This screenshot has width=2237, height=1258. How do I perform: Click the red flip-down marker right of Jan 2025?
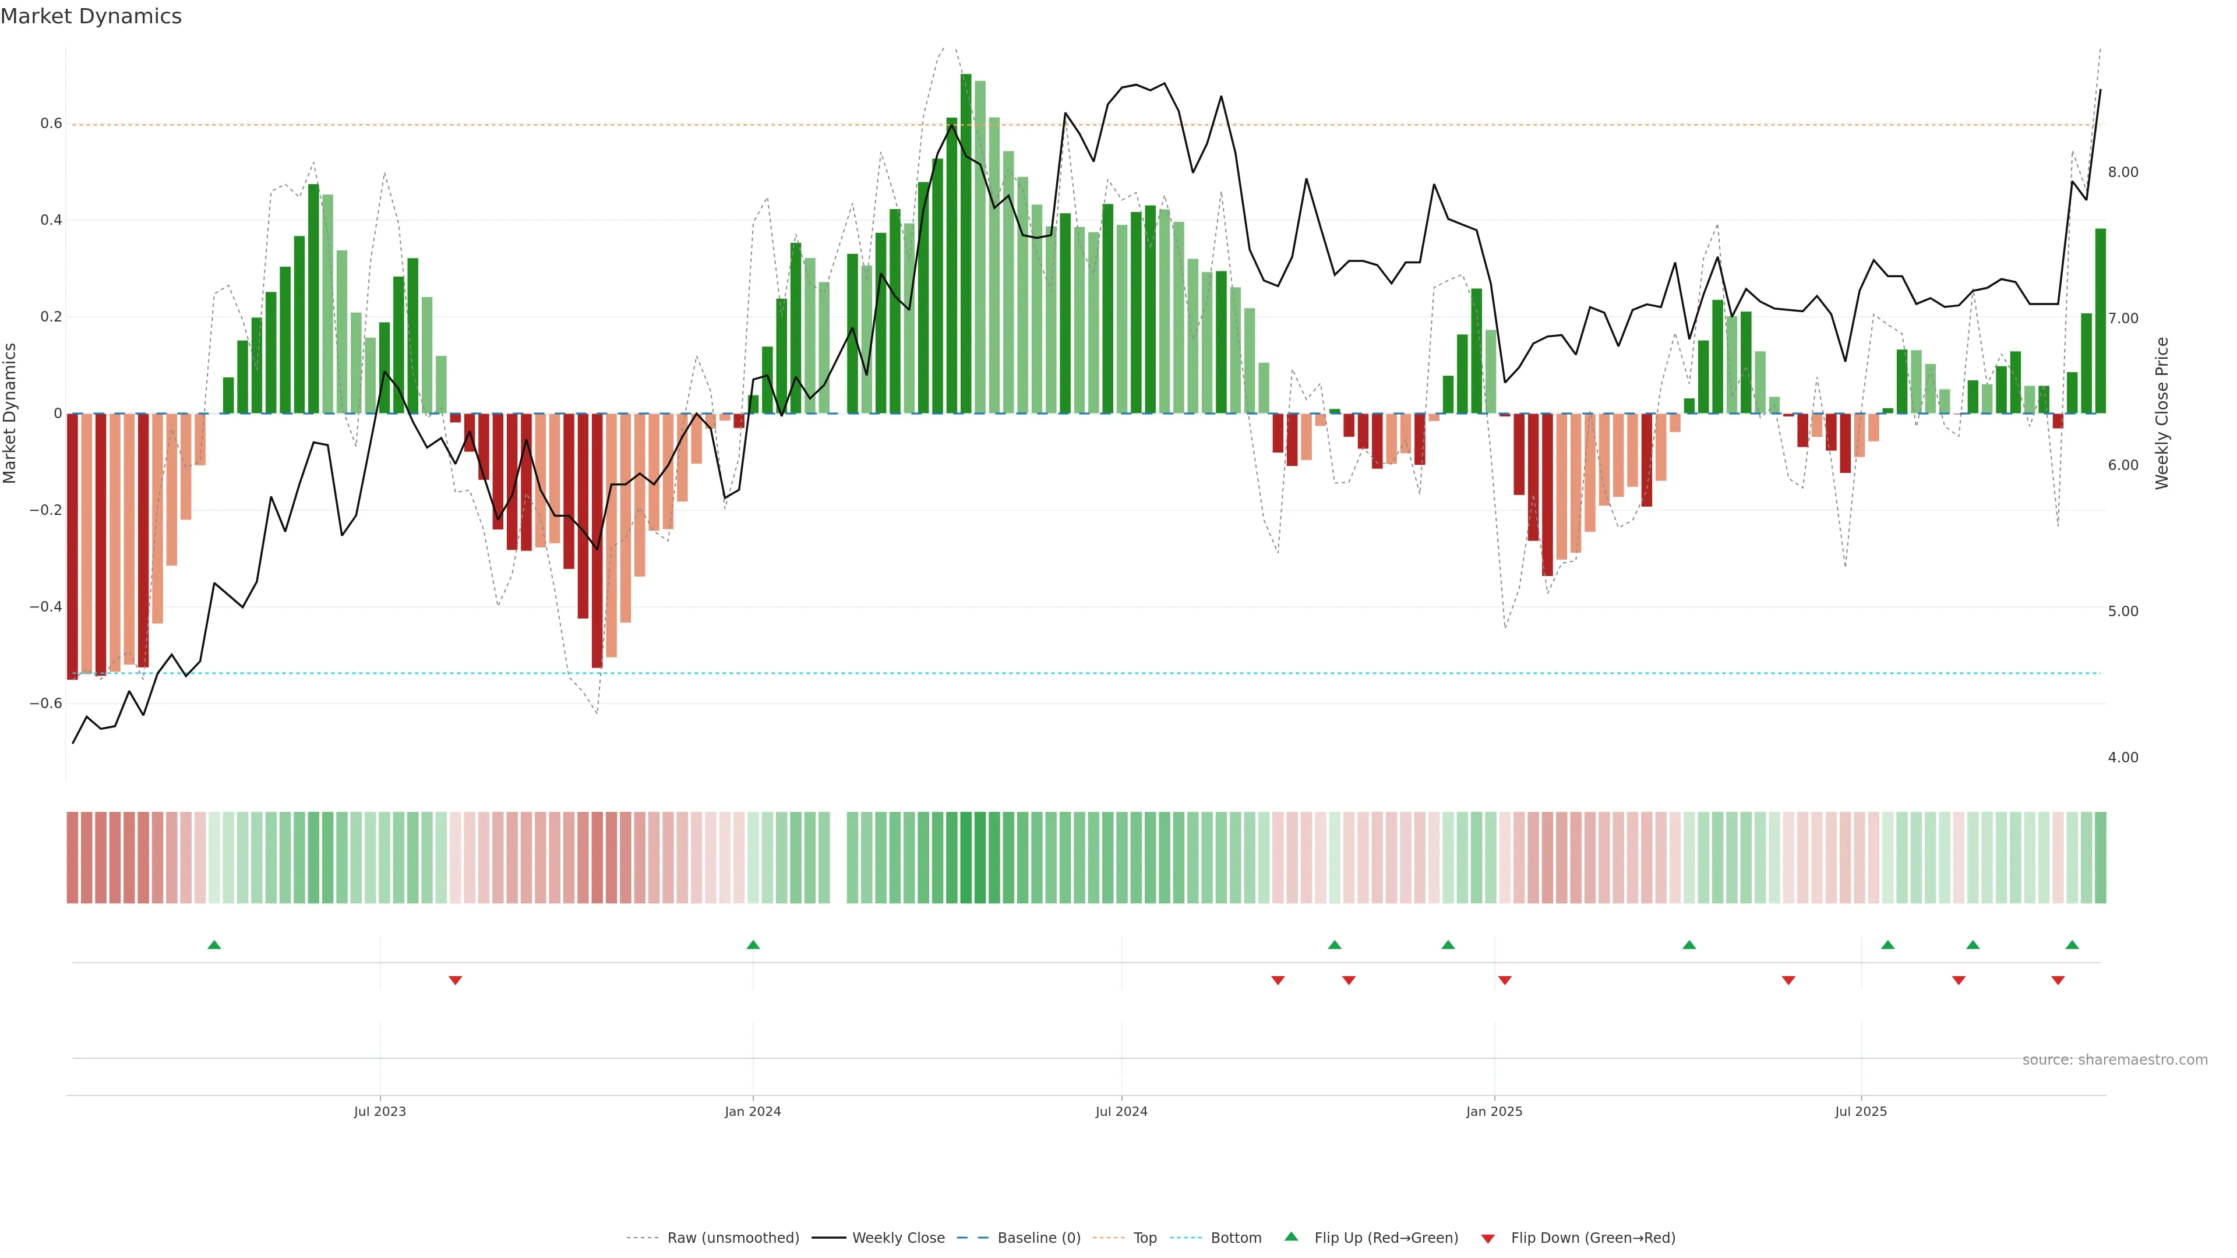(1505, 980)
